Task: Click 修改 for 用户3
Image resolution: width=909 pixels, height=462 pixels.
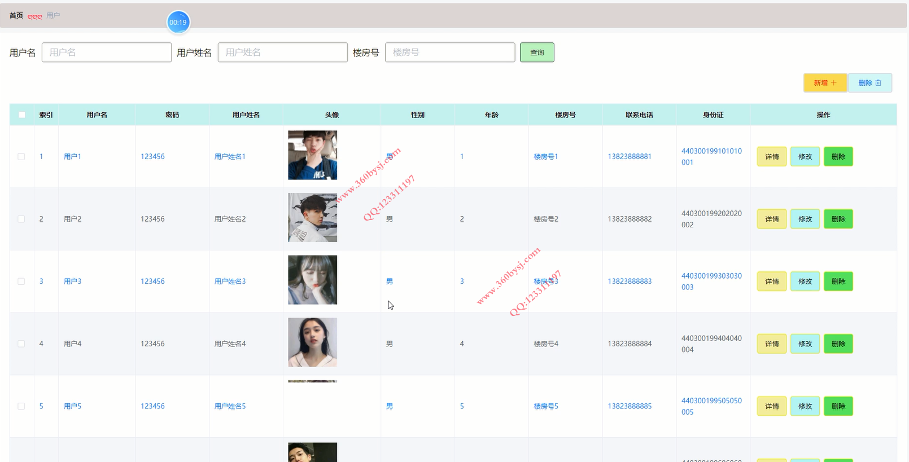Action: point(805,281)
